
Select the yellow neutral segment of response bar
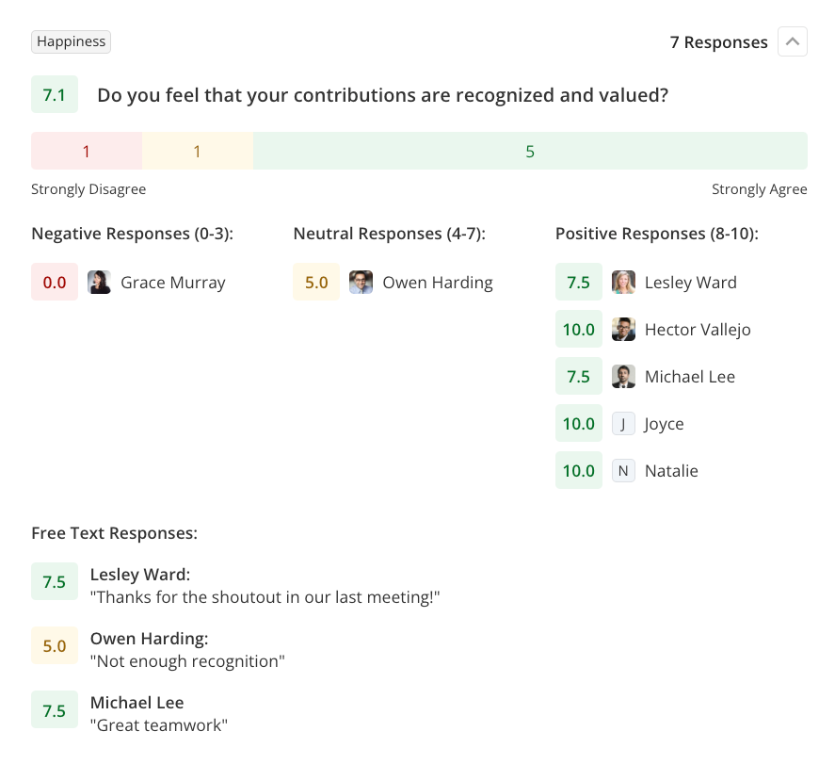pyautogui.click(x=197, y=152)
